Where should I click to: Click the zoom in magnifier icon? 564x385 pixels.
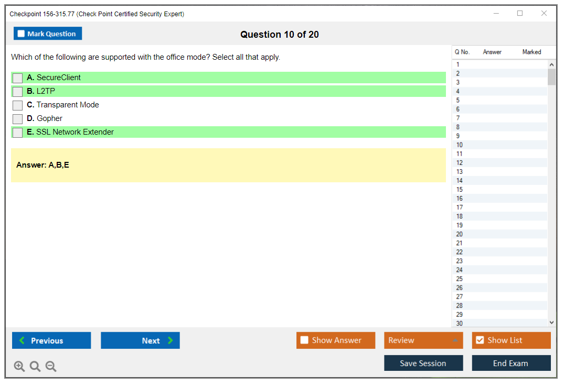click(x=19, y=367)
